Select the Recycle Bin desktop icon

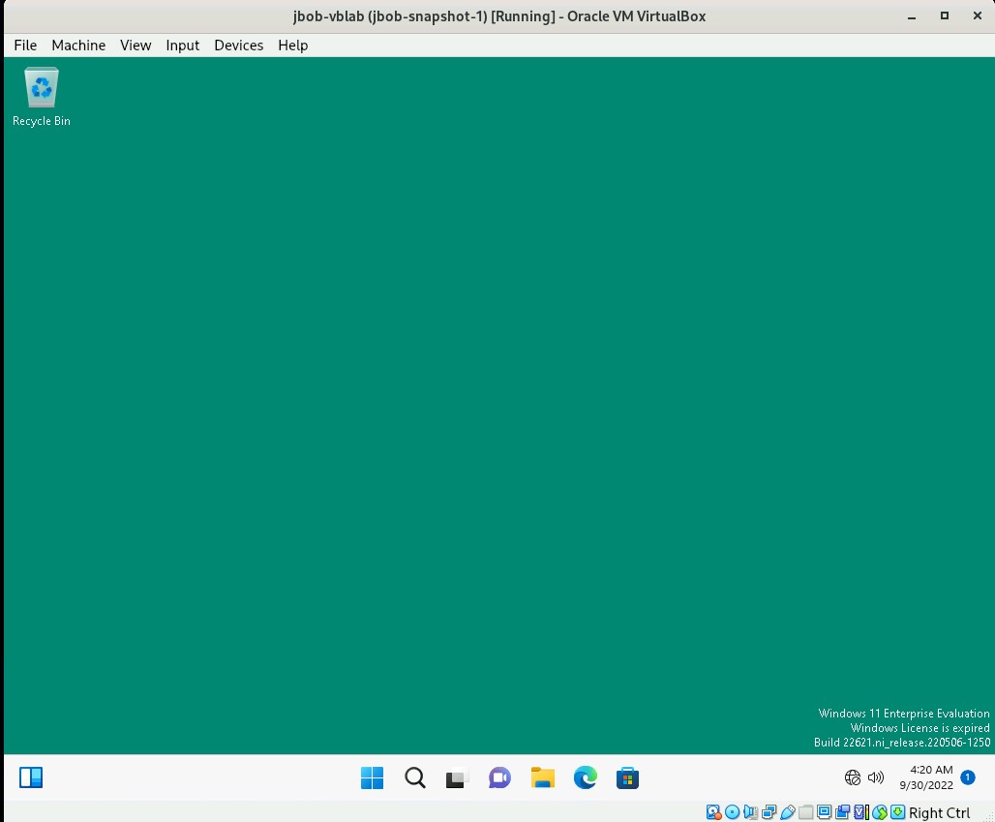[x=42, y=97]
